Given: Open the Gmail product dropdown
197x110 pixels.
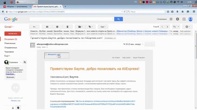Looking at the screenshot, I should pyautogui.click(x=9, y=27).
